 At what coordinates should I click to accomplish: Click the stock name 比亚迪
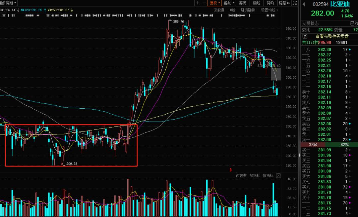pos(340,4)
